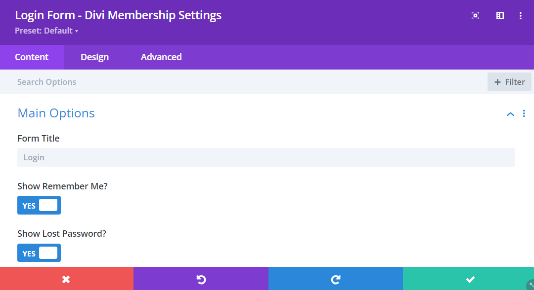Open the Preset Default dropdown
Image resolution: width=534 pixels, height=290 pixels.
pyautogui.click(x=47, y=31)
